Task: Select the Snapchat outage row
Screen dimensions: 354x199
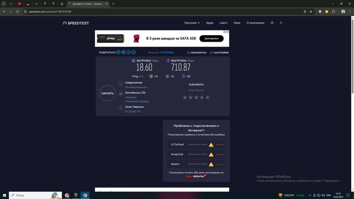Action: pos(196,154)
